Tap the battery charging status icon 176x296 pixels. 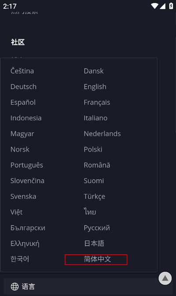(x=171, y=6)
